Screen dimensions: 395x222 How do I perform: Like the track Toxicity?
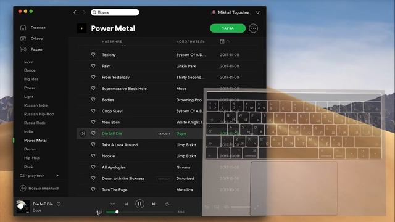(x=93, y=55)
